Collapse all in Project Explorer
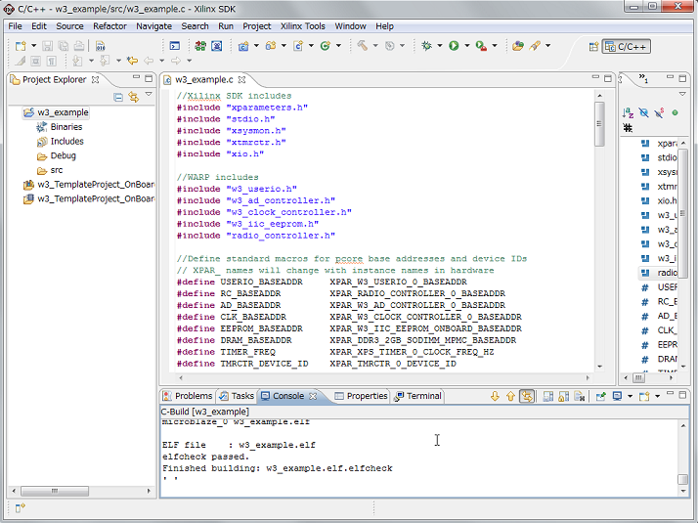The image size is (698, 523). point(118,97)
